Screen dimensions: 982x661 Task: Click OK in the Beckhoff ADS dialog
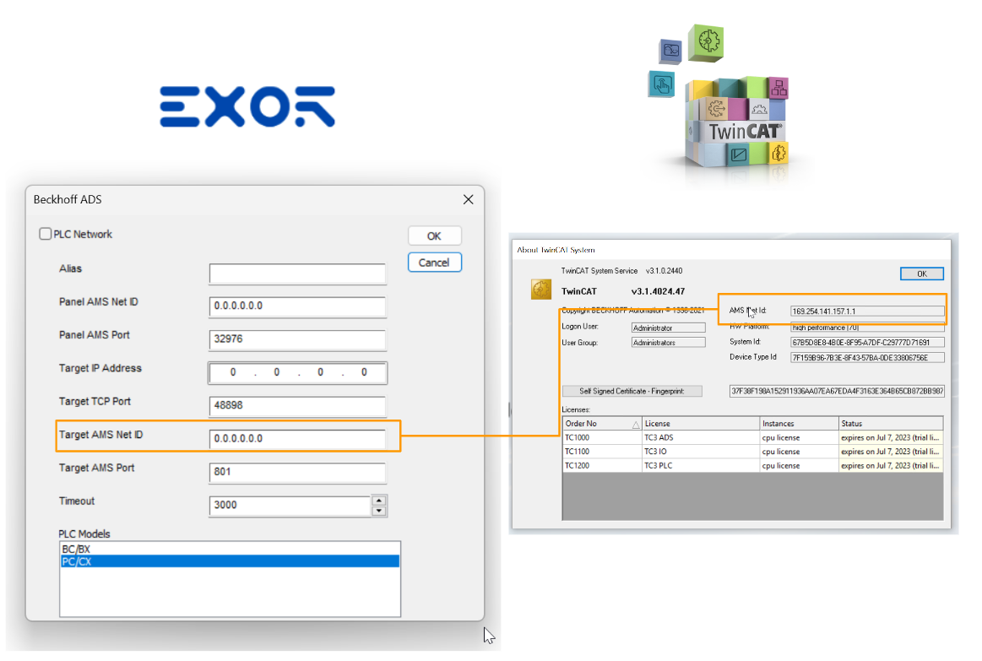point(434,236)
